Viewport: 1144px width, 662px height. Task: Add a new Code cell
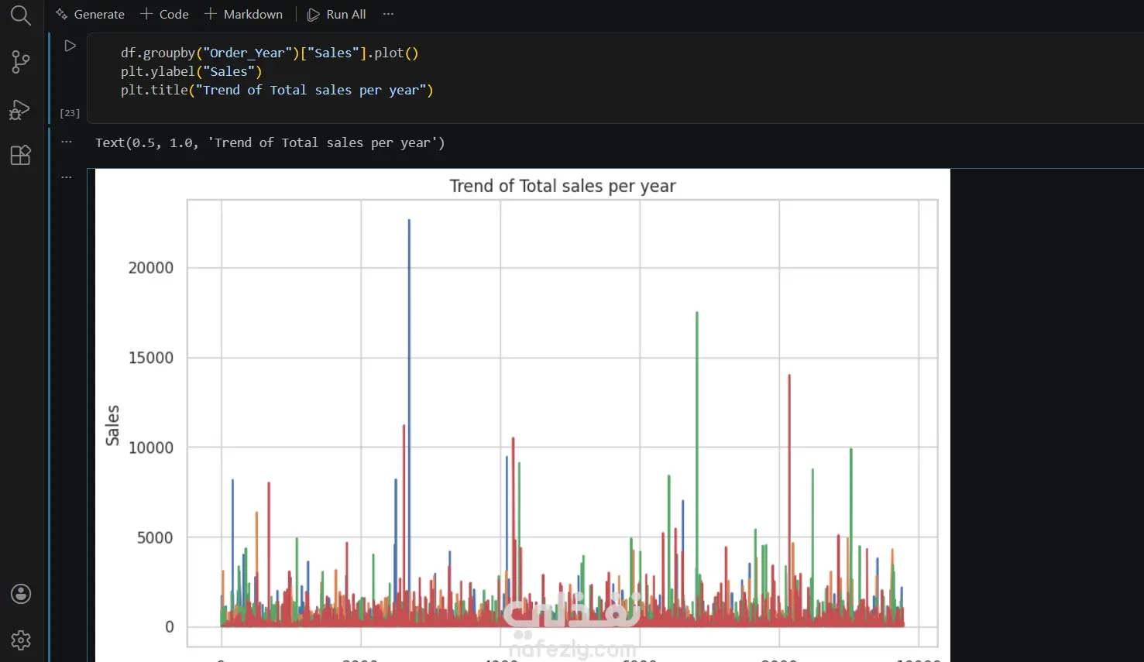(x=164, y=14)
